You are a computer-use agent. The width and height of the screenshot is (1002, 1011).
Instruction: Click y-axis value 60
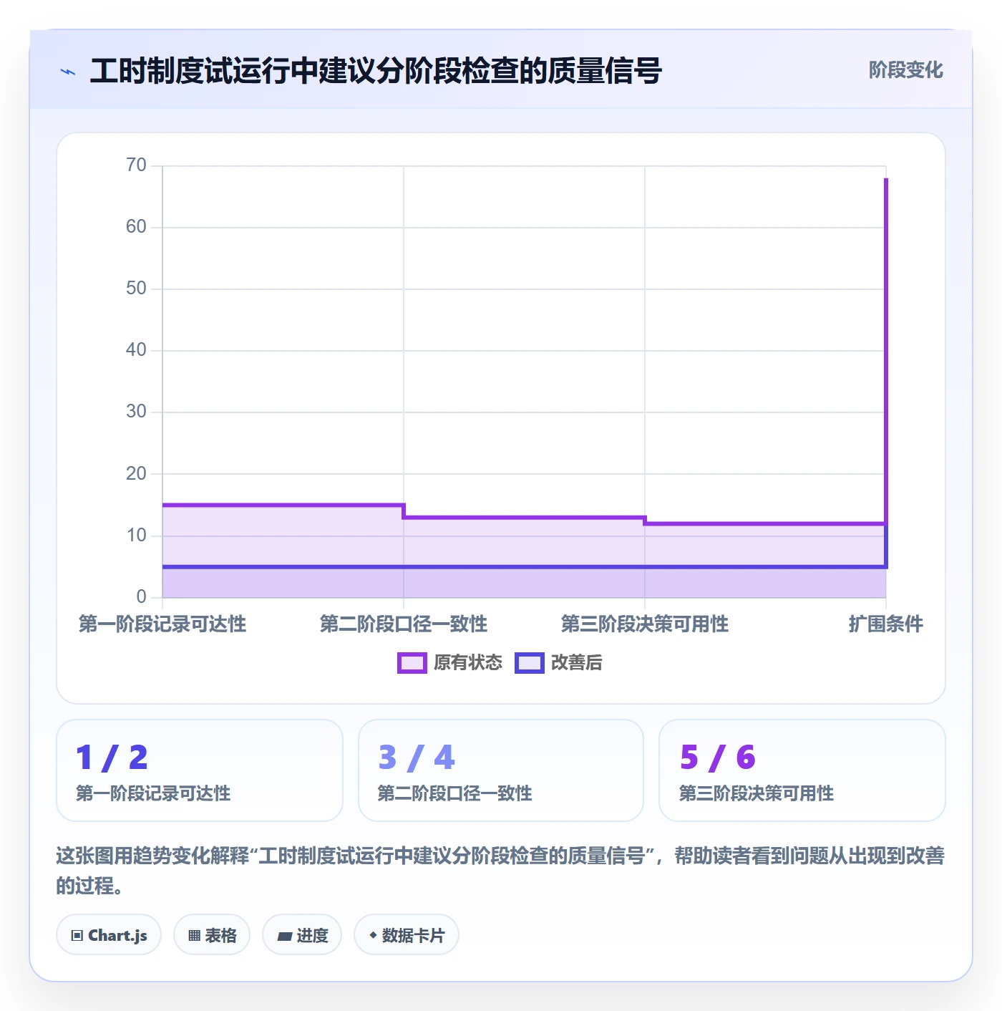(136, 227)
